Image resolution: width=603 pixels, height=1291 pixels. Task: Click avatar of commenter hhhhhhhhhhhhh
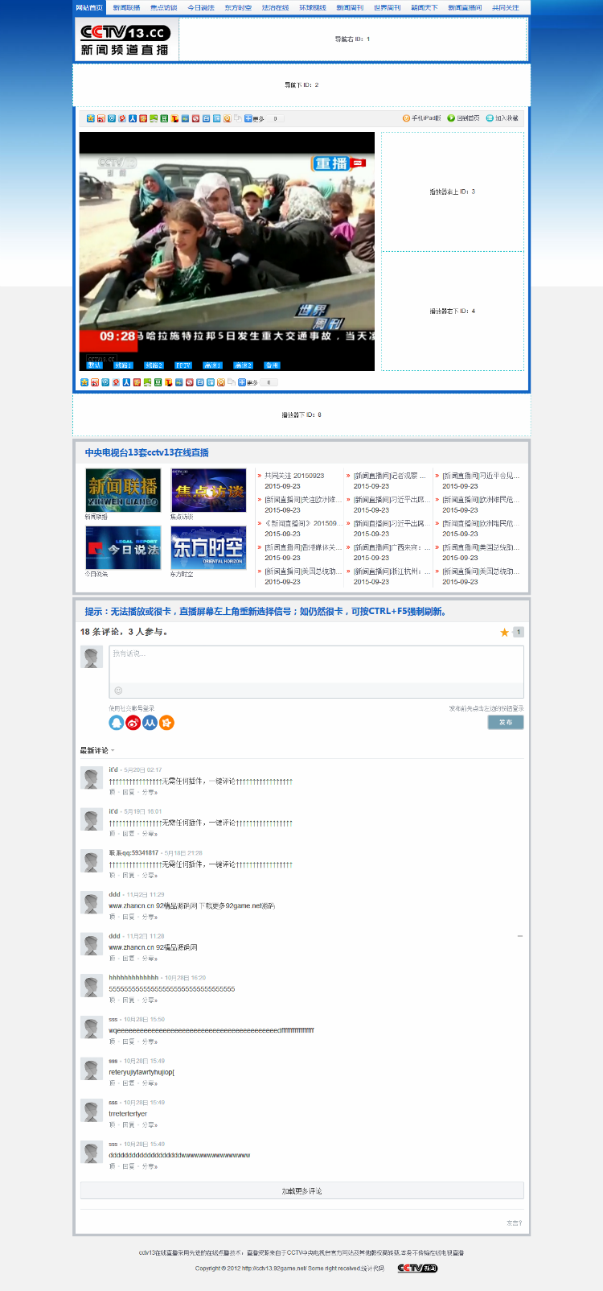[92, 985]
